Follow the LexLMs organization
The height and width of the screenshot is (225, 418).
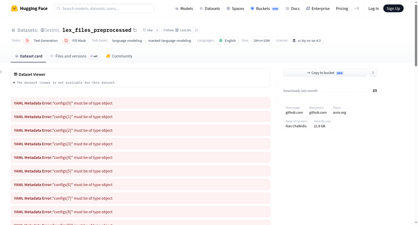coord(177,30)
